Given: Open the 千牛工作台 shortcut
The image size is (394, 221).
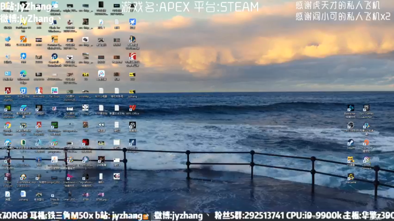Looking at the screenshot, I should (23, 91).
